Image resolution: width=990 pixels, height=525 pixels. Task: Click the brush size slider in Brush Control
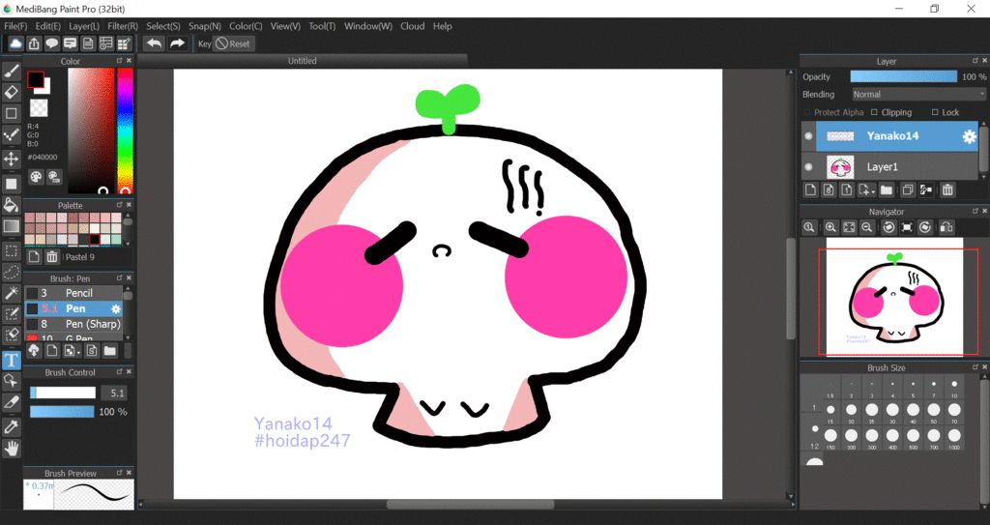pyautogui.click(x=63, y=393)
